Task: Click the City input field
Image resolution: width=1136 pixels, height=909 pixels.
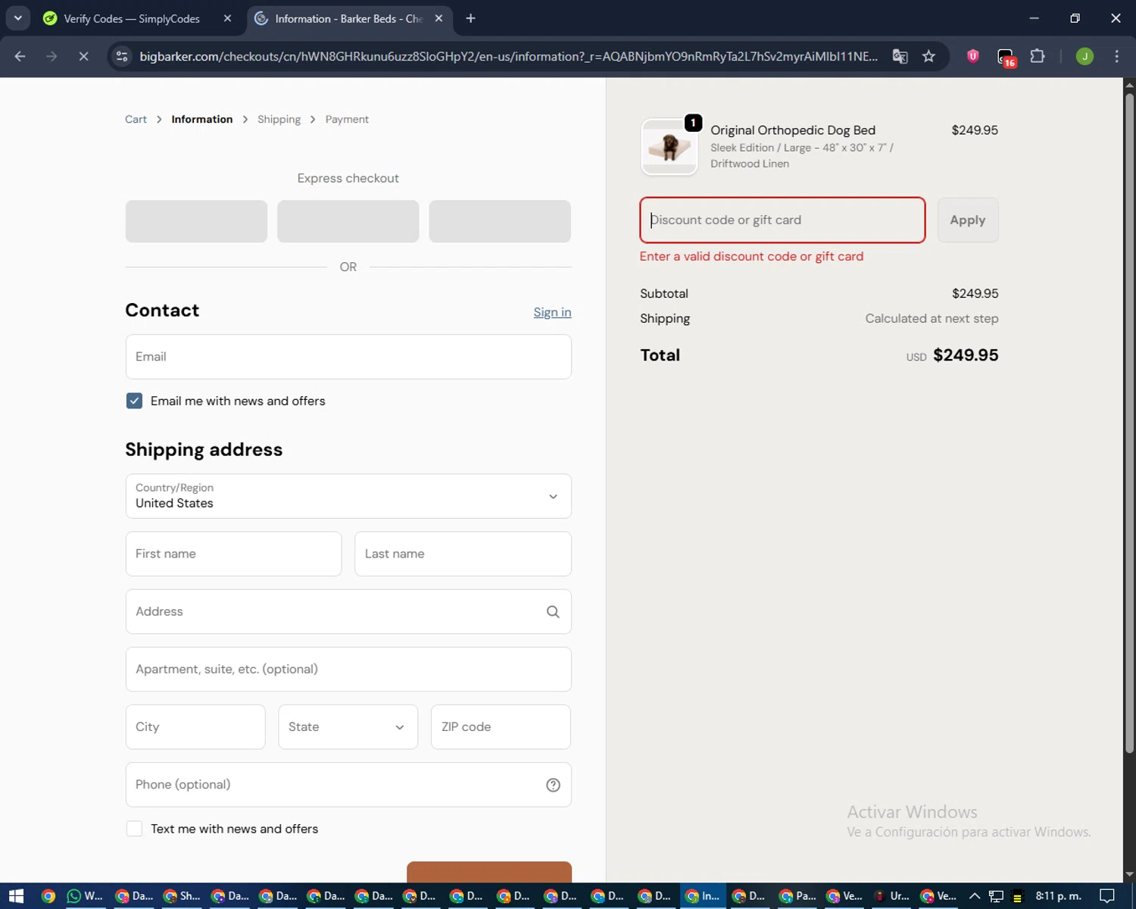Action: (x=195, y=727)
